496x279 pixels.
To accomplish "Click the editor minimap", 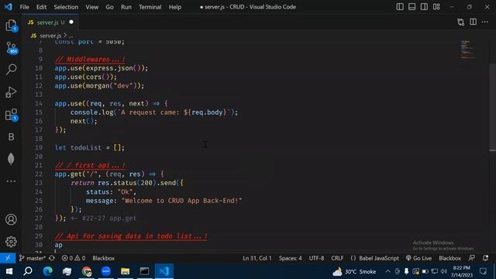I will [x=467, y=49].
